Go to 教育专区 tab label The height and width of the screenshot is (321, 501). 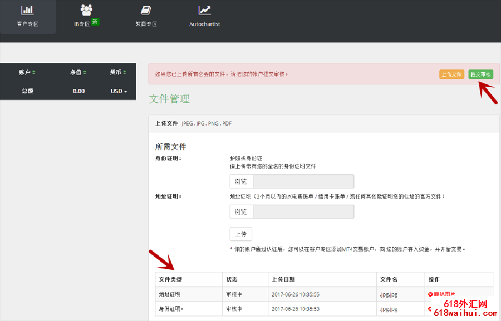[x=146, y=24]
